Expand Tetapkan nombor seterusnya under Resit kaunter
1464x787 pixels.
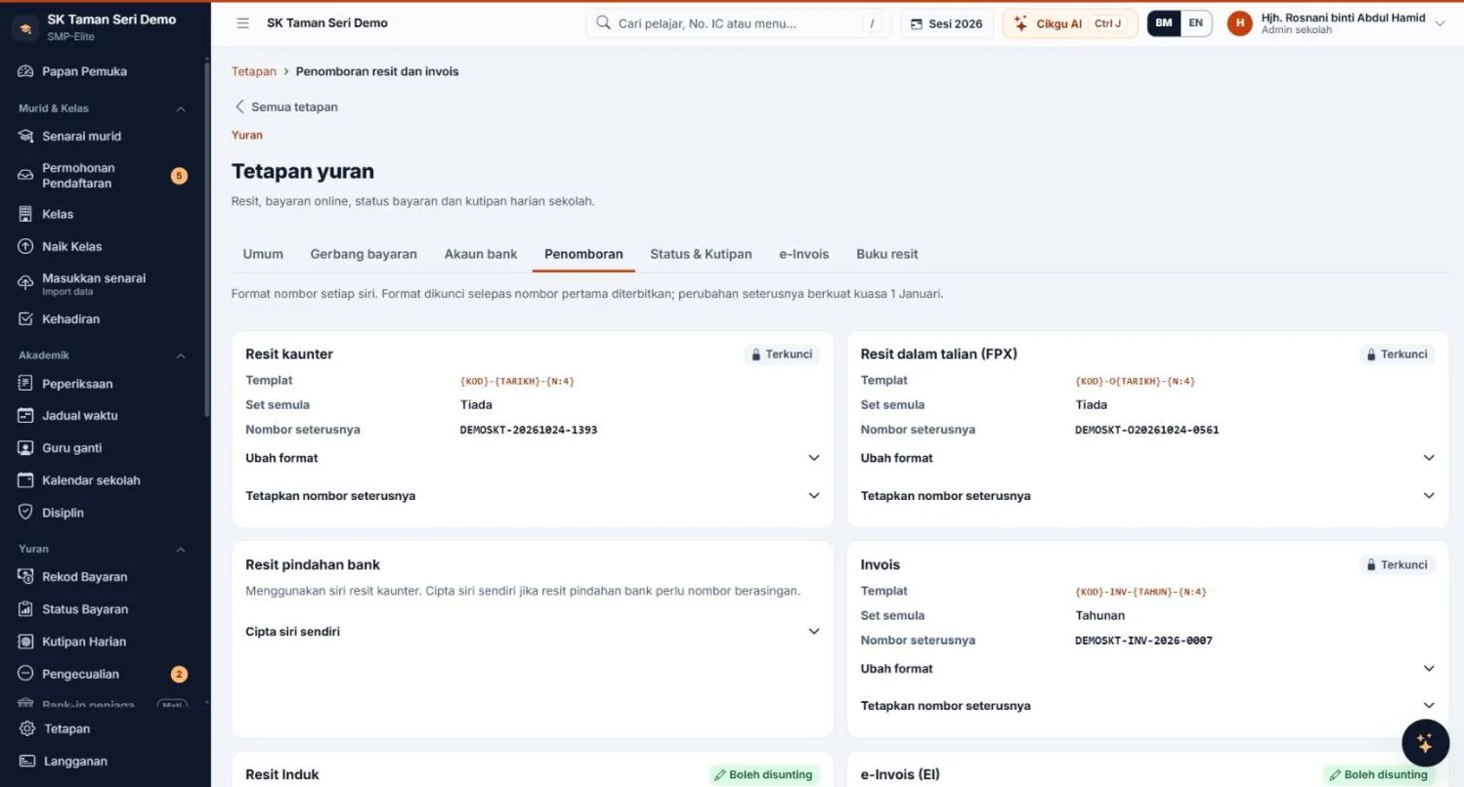coord(533,496)
